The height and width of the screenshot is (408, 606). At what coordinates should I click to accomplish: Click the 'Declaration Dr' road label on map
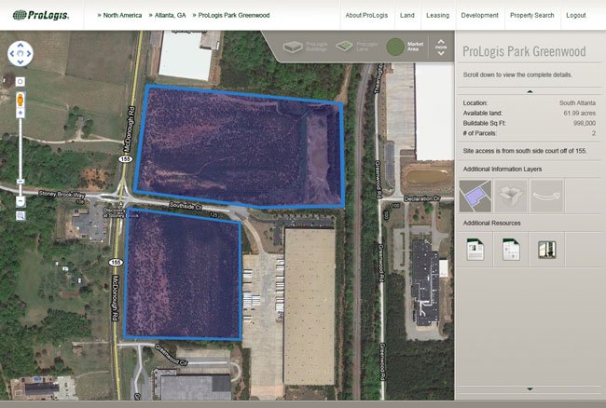pyautogui.click(x=422, y=198)
